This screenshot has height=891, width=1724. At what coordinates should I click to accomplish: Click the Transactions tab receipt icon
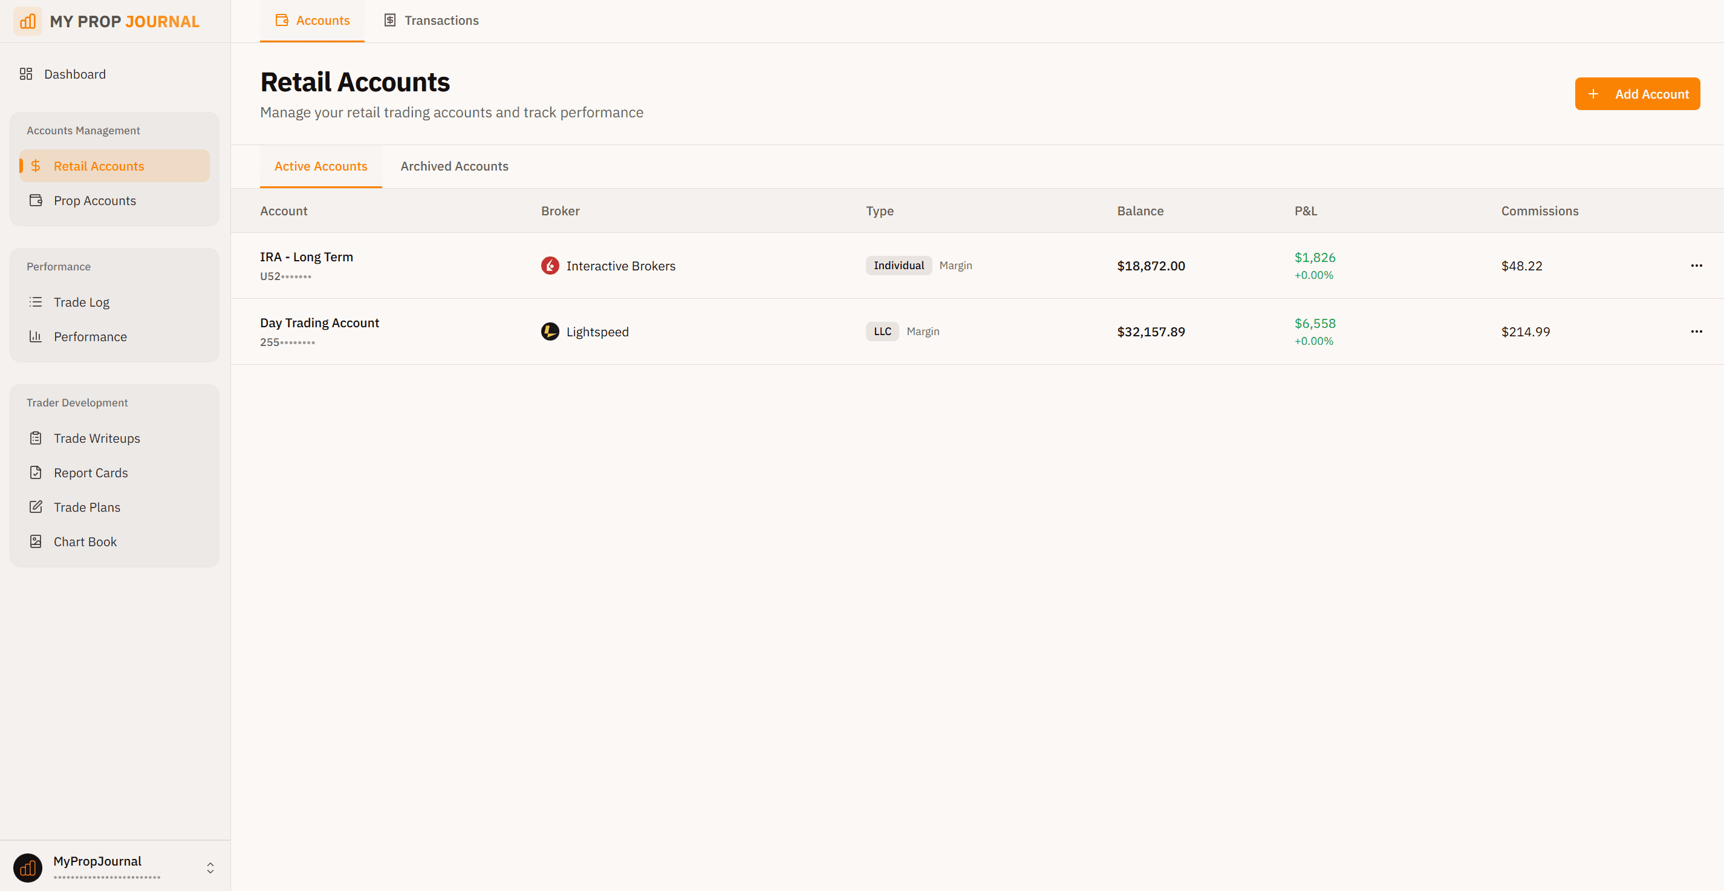pos(390,21)
